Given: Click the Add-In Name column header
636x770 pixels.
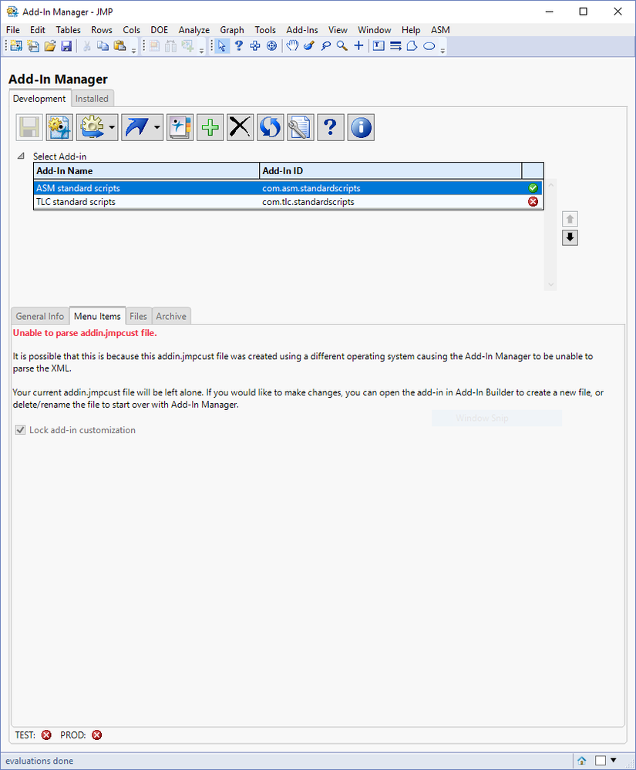Looking at the screenshot, I should [146, 171].
